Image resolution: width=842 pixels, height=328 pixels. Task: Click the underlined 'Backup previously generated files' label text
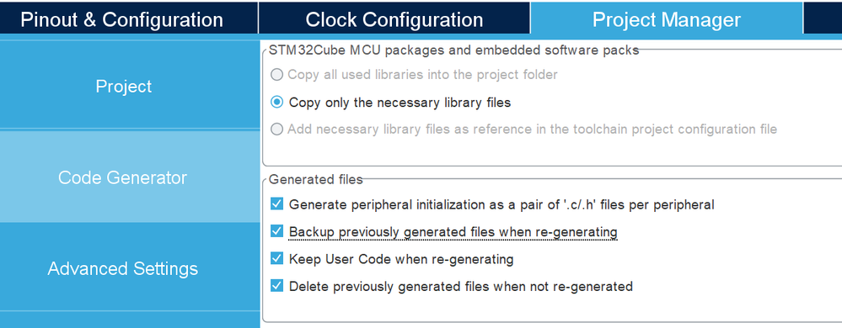[x=453, y=232]
